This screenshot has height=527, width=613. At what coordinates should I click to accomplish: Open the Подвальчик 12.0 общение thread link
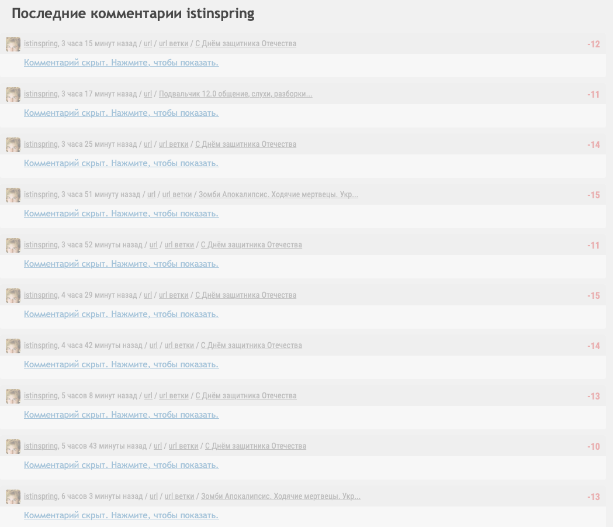coord(235,94)
